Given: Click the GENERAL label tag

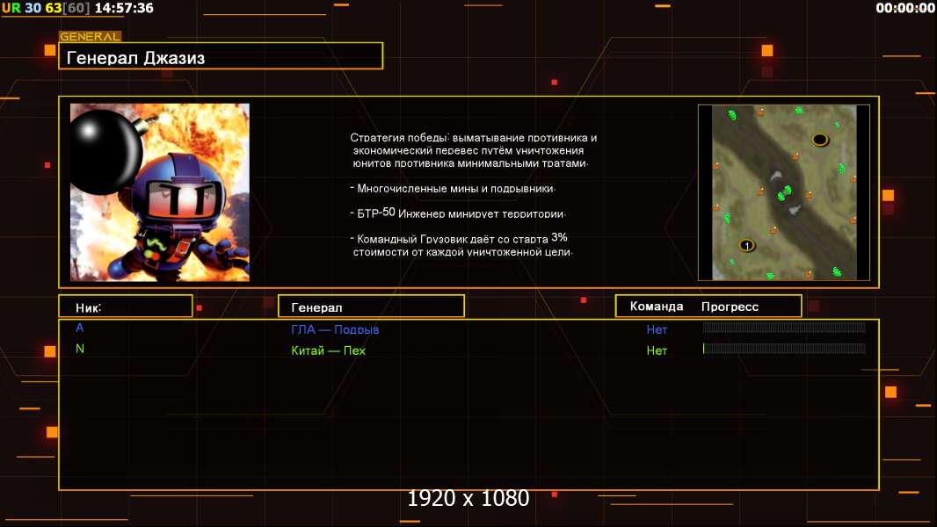Looking at the screenshot, I should [91, 36].
